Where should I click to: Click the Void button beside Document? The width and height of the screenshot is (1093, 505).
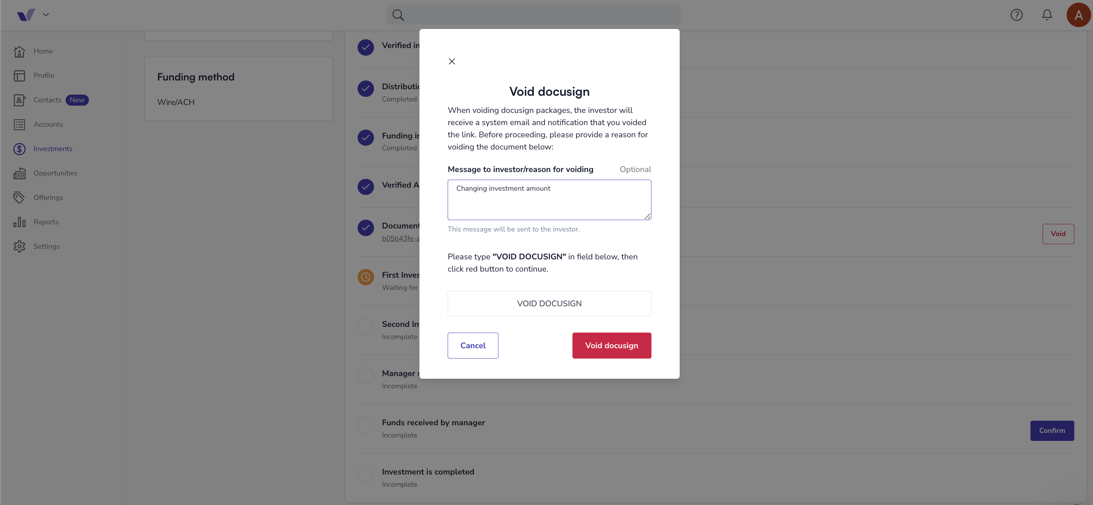(1058, 234)
